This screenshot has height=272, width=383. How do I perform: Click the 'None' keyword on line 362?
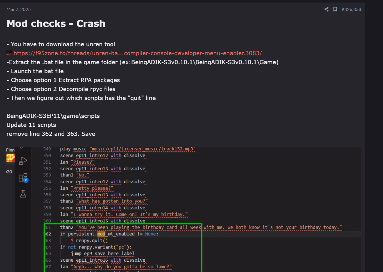pos(150,234)
